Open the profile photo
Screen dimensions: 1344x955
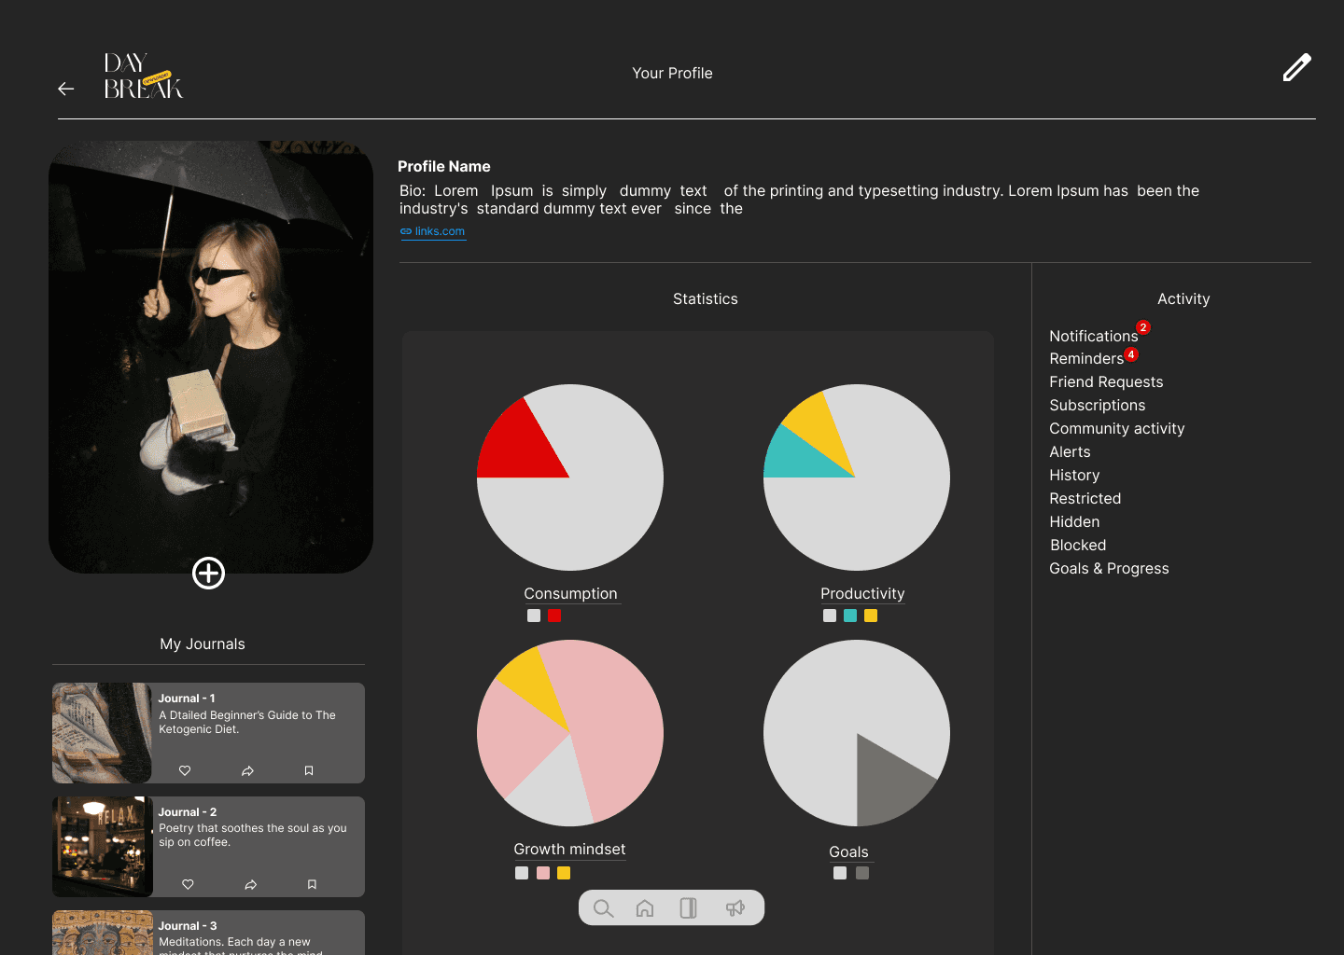click(x=211, y=357)
